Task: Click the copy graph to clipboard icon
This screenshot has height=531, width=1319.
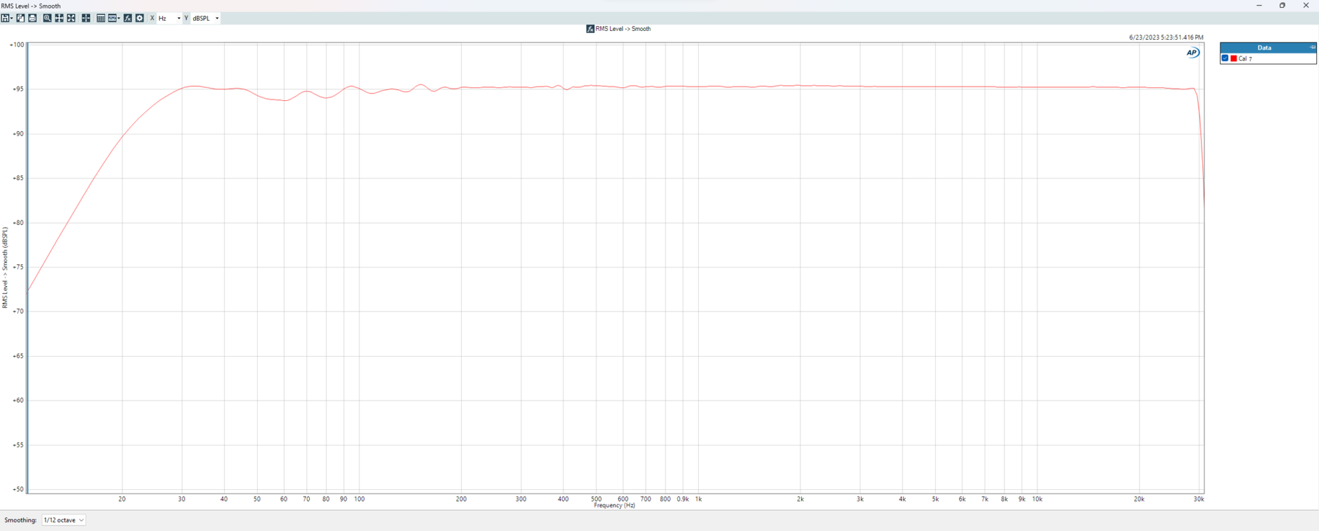Action: 21,18
